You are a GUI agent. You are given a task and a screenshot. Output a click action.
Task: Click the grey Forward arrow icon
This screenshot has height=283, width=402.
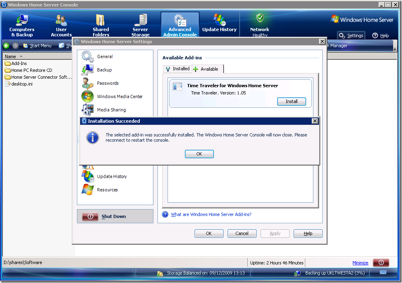[15, 46]
